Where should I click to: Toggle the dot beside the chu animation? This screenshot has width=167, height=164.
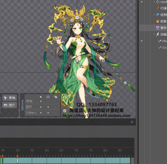[142, 41]
